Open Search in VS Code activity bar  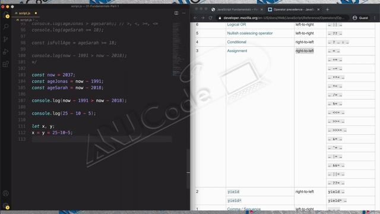point(6,26)
